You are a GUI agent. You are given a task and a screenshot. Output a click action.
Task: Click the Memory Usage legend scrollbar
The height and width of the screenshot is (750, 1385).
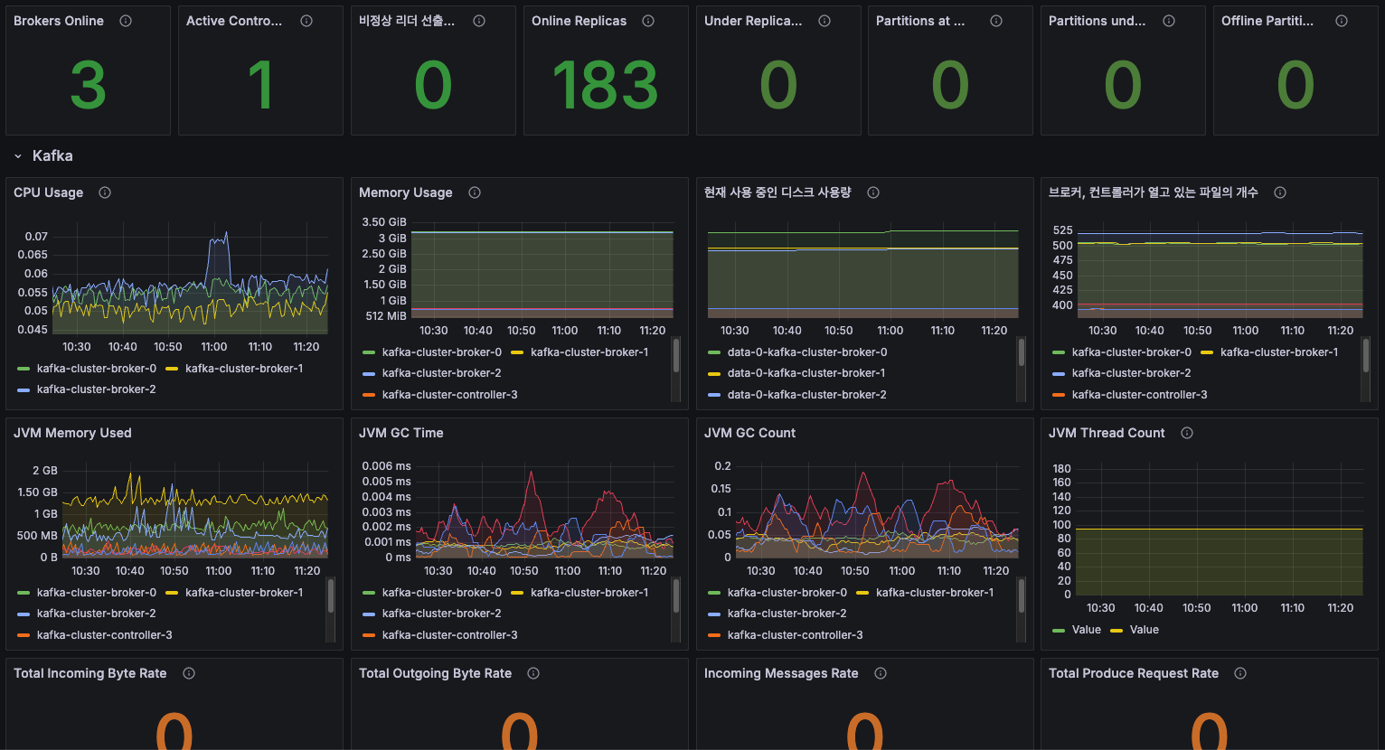pyautogui.click(x=676, y=355)
